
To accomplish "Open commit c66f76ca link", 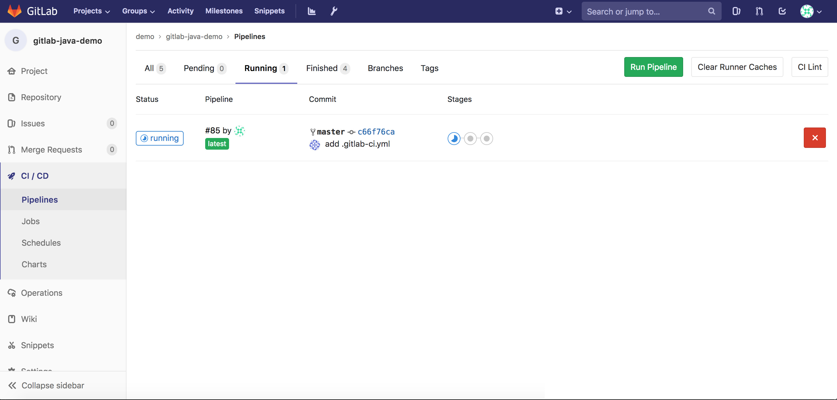I will (376, 132).
